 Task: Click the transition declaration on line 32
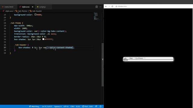35,34
